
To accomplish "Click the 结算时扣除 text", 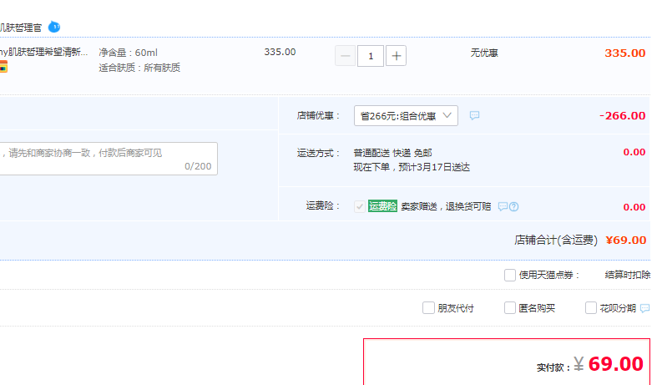I will pos(628,276).
